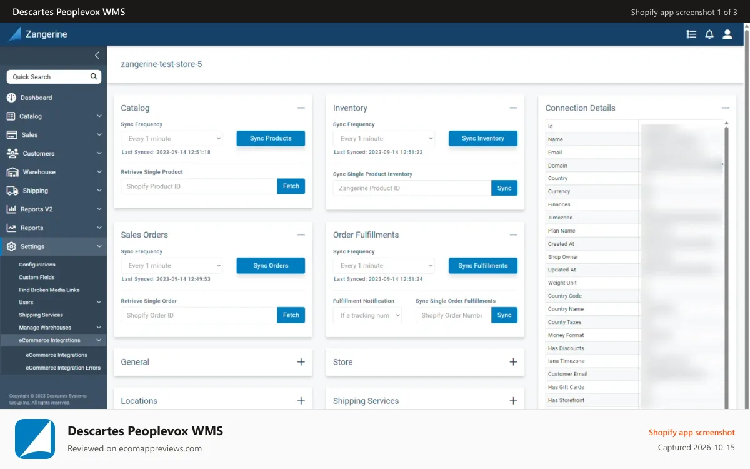Click the Settings gear icon
750x469 pixels.
click(11, 246)
